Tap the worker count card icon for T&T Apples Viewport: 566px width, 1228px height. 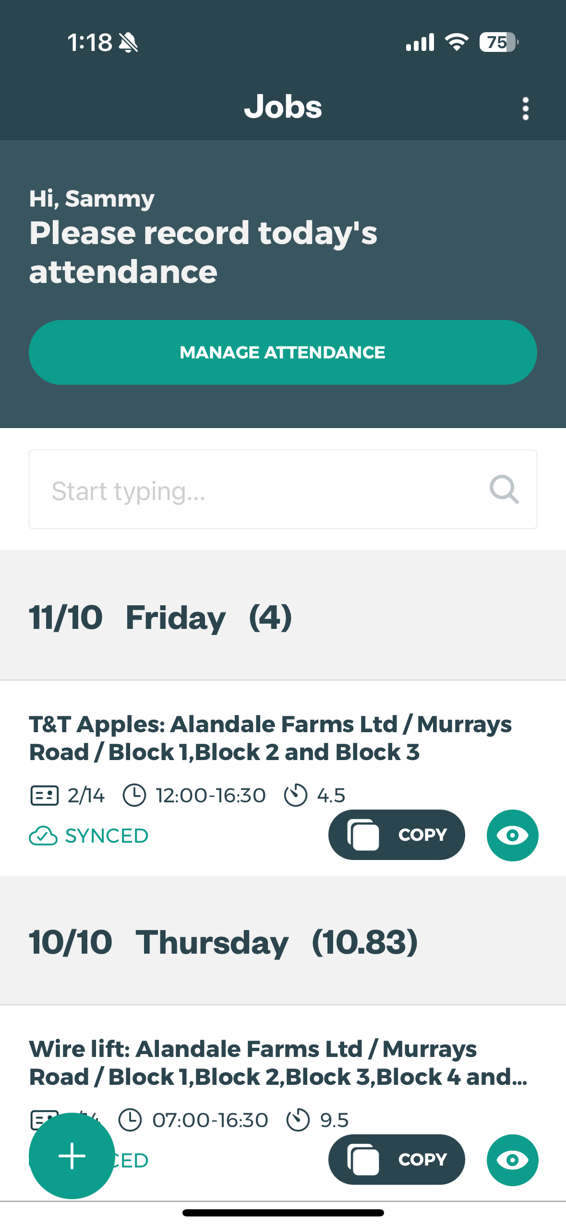(x=45, y=795)
